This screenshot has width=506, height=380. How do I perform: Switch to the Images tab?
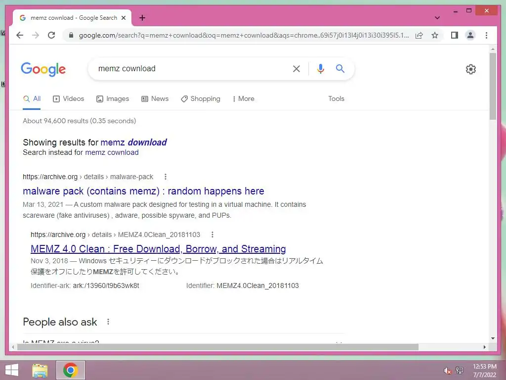(x=113, y=99)
